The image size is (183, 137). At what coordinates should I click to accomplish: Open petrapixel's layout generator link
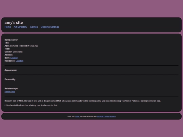106,116
